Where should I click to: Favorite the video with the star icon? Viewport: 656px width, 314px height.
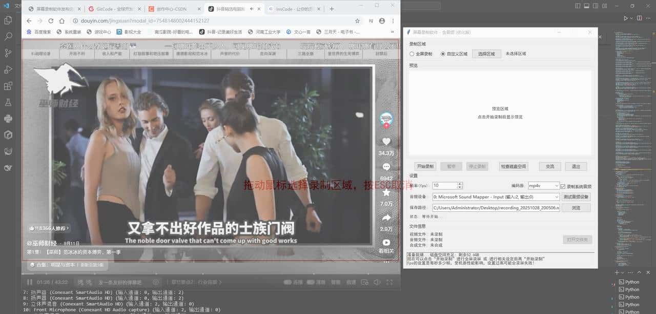point(386,192)
